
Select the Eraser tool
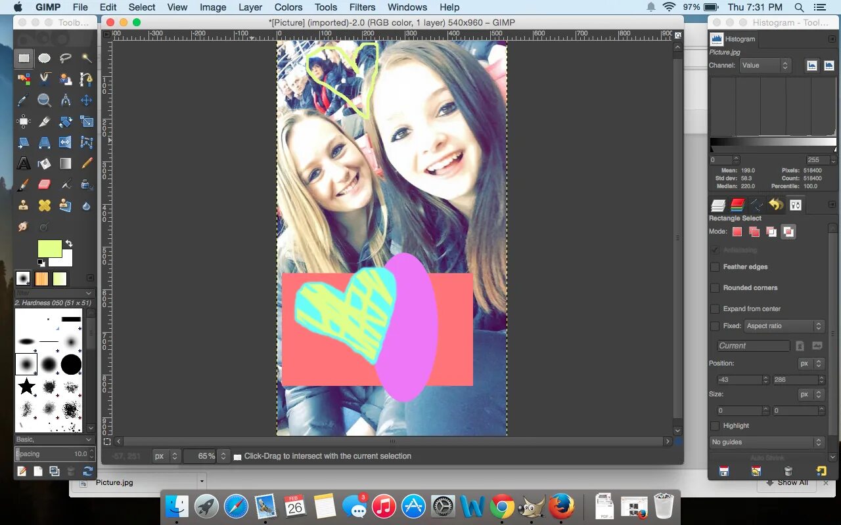click(44, 184)
